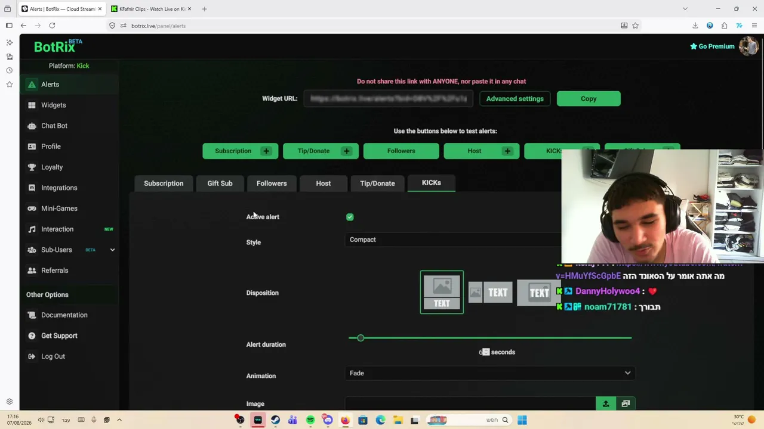764x429 pixels.
Task: Open the user profile avatar
Action: click(748, 46)
